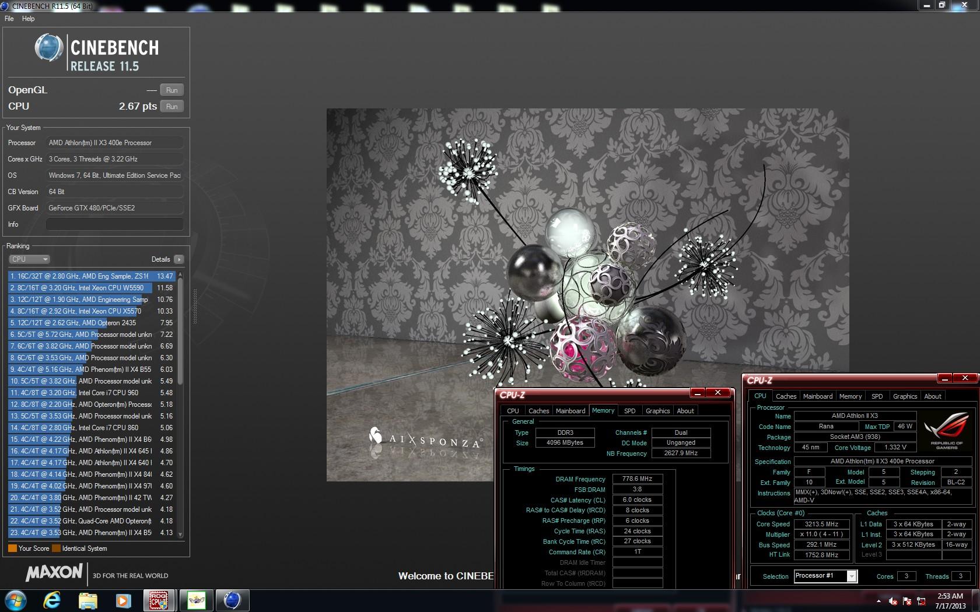Click the Command Rate value 1T

point(637,552)
